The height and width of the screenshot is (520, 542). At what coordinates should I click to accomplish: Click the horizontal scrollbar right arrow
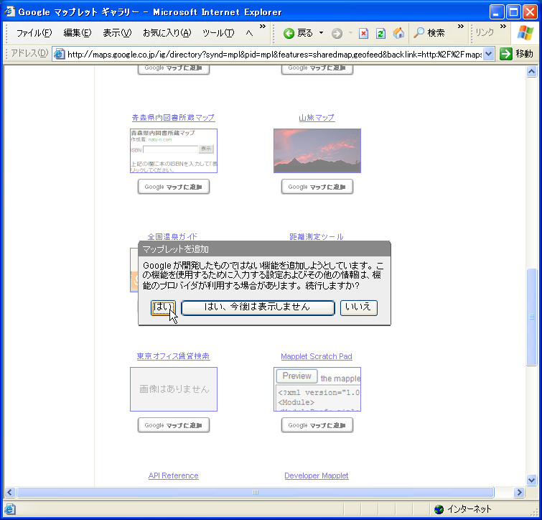click(518, 492)
